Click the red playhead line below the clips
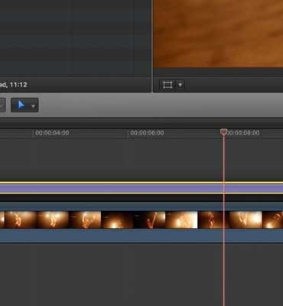This screenshot has width=283, height=306. click(x=224, y=274)
